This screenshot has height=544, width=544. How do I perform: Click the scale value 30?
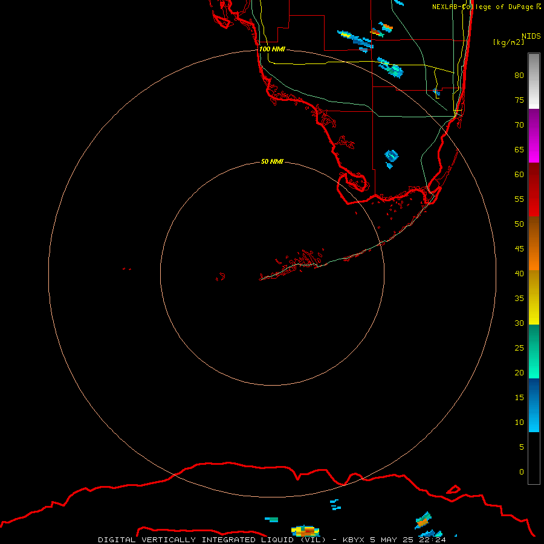point(519,323)
